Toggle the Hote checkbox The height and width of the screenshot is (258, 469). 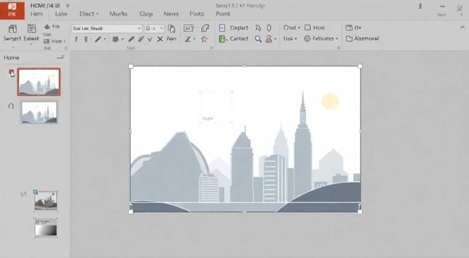pos(308,28)
